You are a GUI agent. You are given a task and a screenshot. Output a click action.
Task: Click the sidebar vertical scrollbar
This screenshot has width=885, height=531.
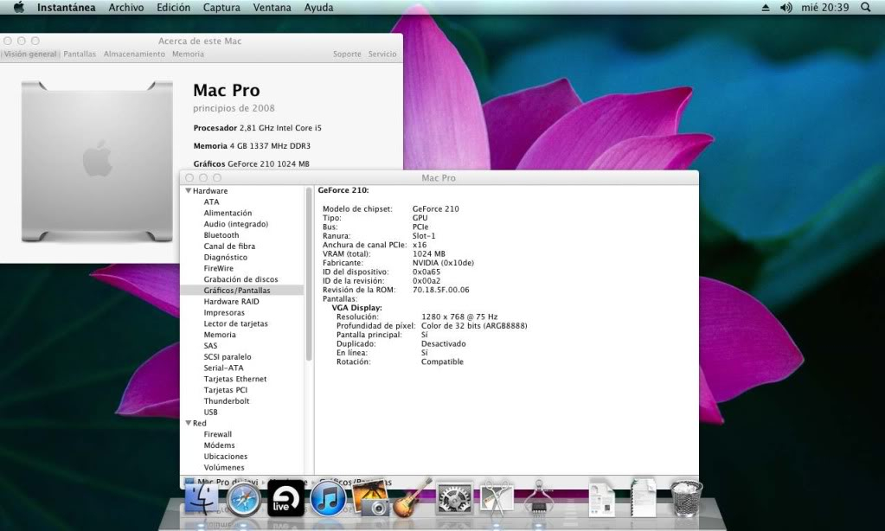309,274
